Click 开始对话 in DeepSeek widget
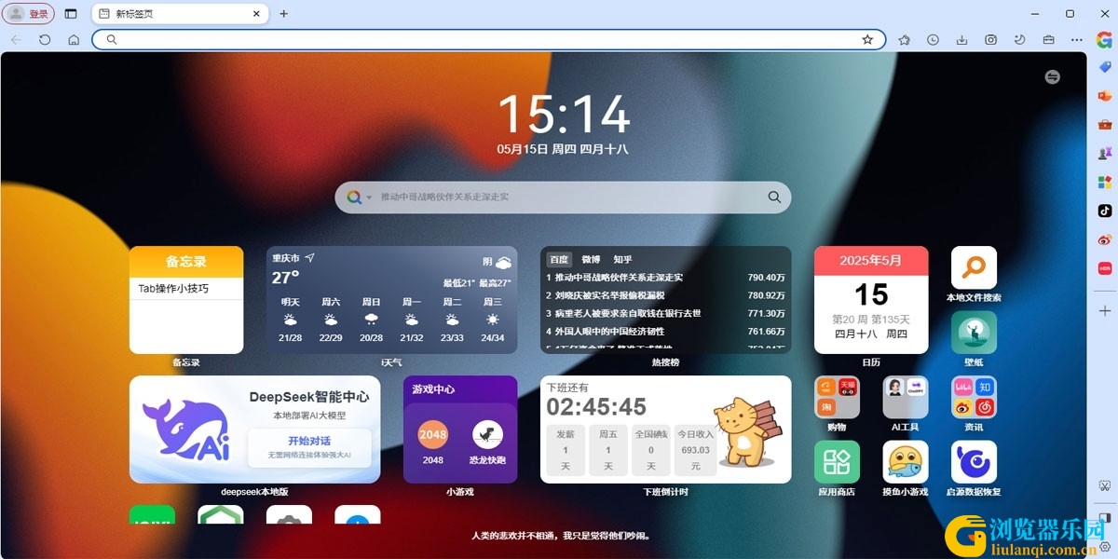This screenshot has width=1118, height=559. [x=309, y=441]
